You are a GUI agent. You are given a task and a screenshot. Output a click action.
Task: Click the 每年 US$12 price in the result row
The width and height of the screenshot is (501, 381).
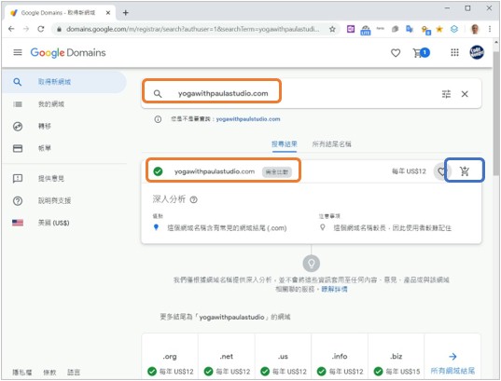point(409,171)
